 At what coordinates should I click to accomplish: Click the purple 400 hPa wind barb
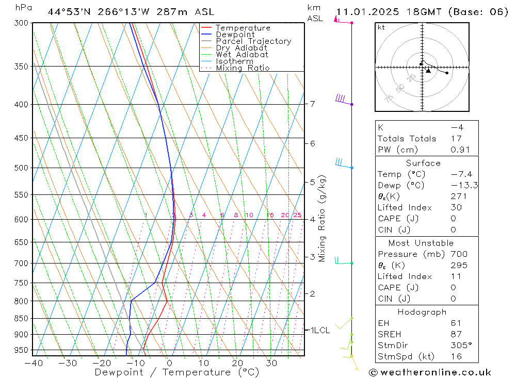(x=344, y=100)
